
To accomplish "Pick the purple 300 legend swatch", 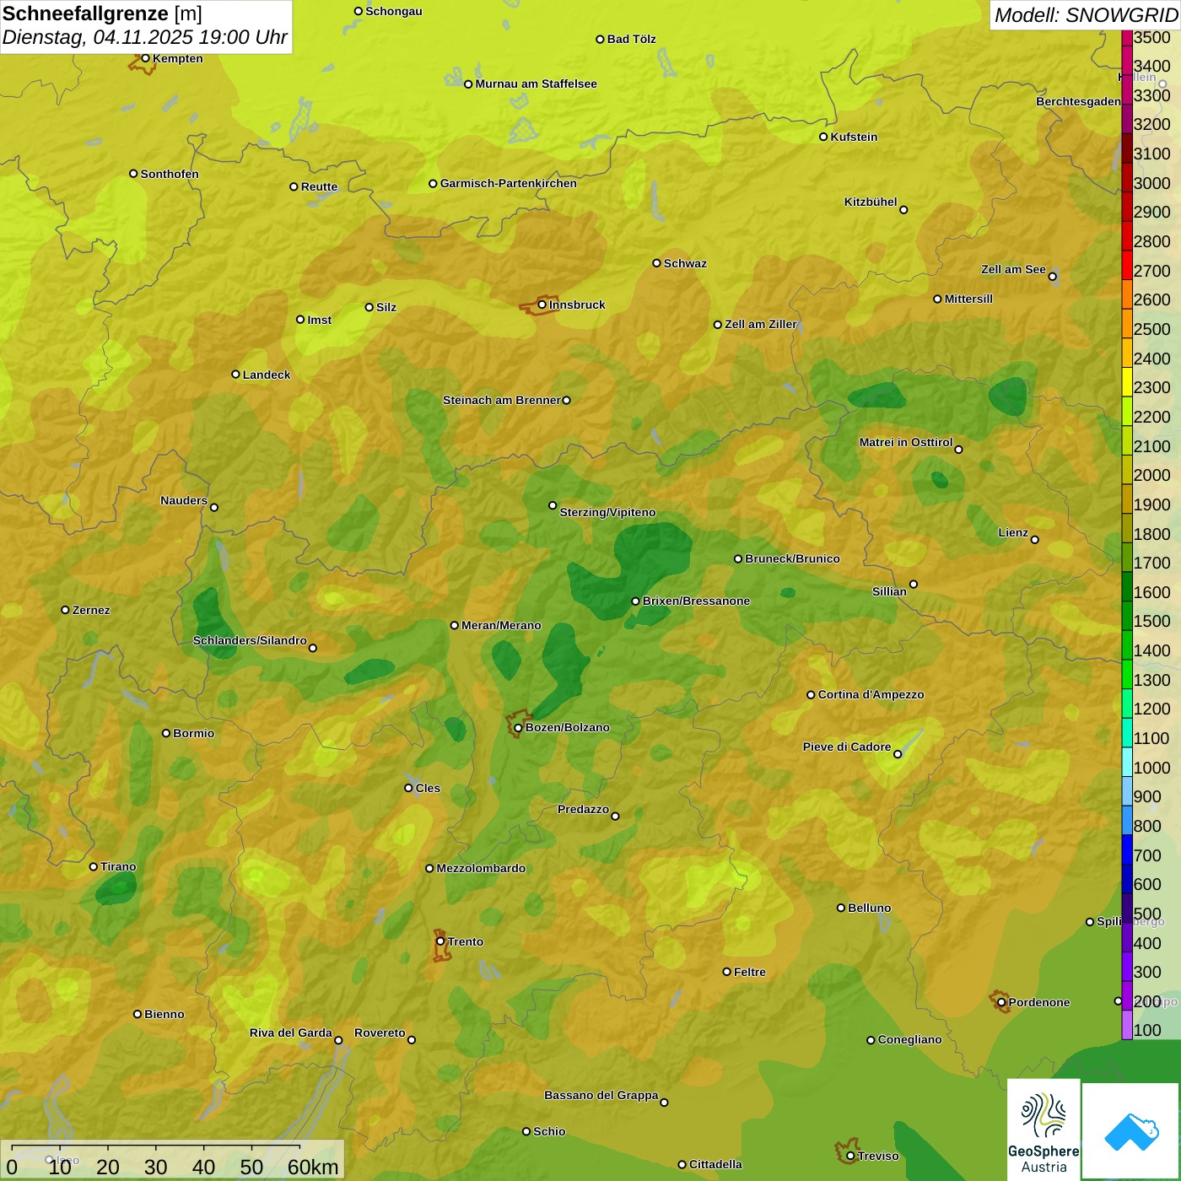I will (x=1127, y=966).
